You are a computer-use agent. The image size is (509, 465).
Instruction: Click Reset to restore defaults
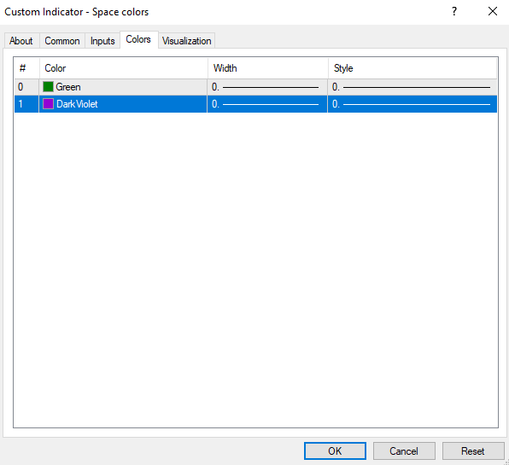tap(473, 450)
